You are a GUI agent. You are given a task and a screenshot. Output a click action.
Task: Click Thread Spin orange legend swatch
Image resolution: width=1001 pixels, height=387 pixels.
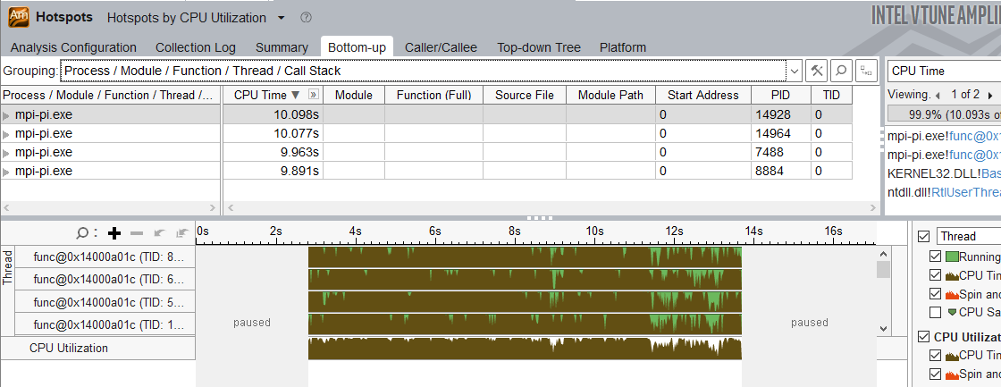(951, 294)
